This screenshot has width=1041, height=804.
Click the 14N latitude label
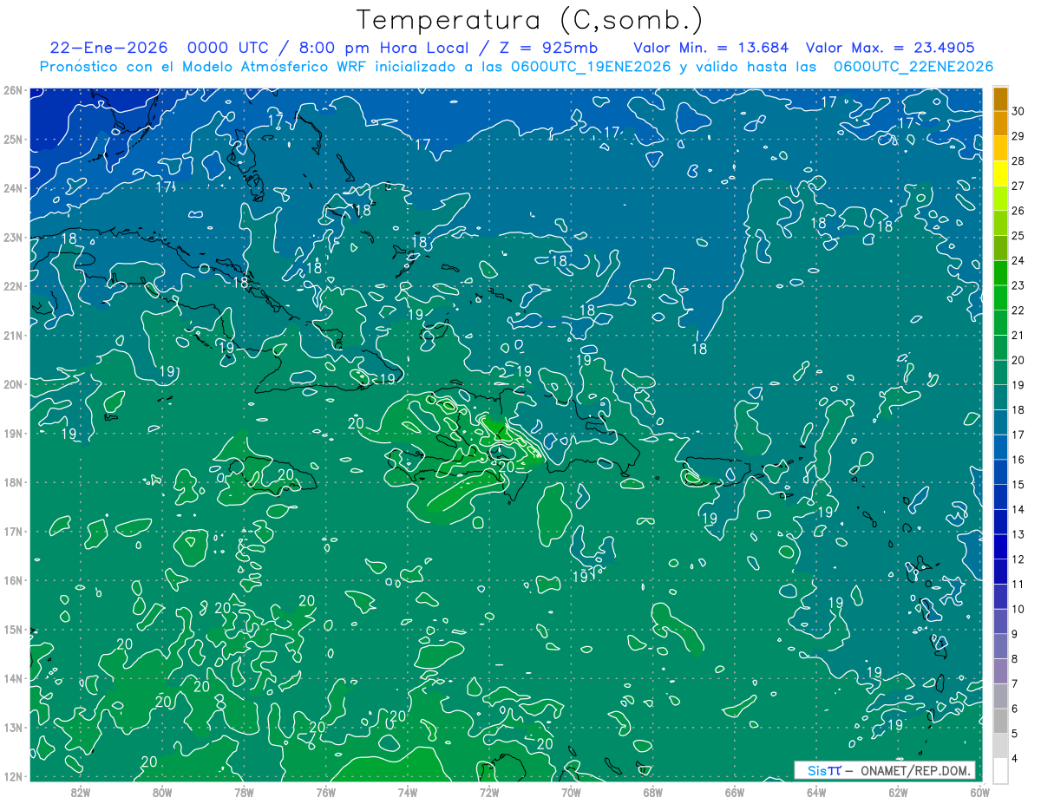(x=13, y=678)
